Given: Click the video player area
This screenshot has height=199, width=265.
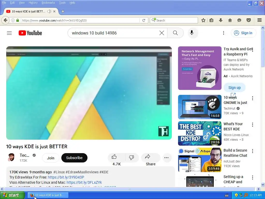Looking at the screenshot, I should [89, 93].
